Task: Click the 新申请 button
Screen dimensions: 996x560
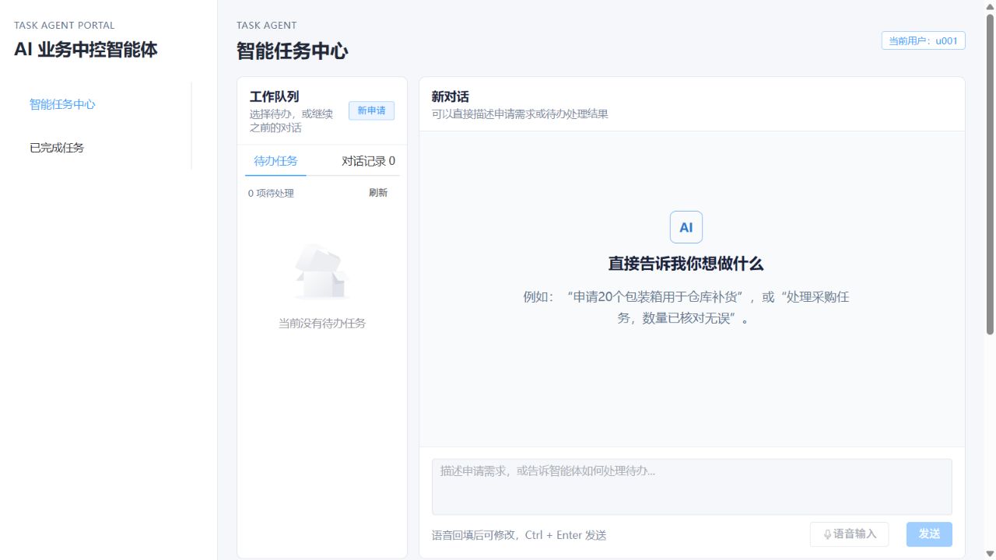Action: coord(371,110)
